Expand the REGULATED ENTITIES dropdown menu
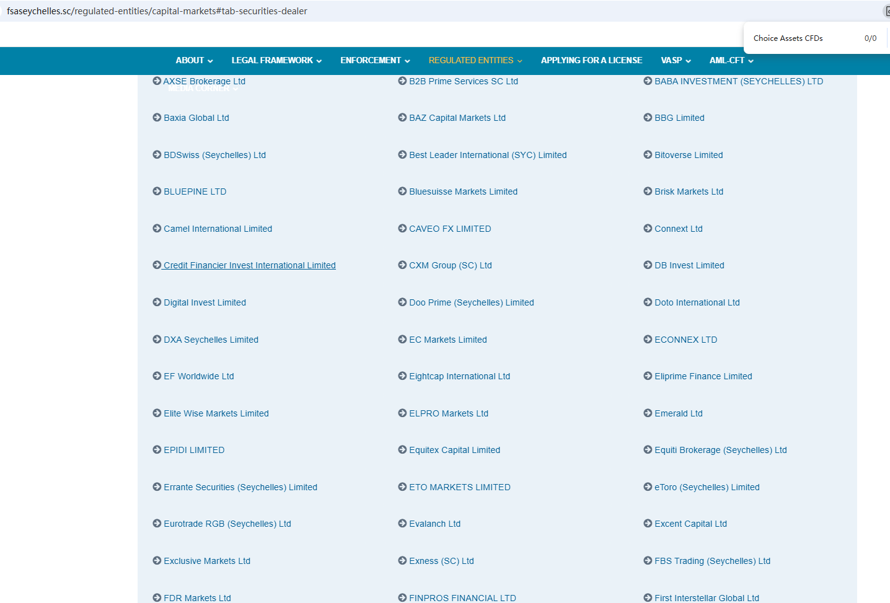 point(475,60)
